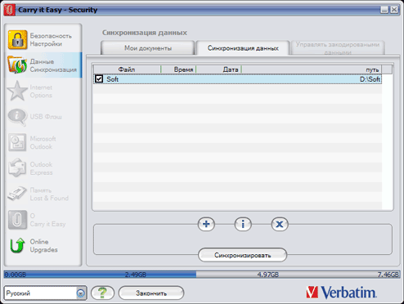Select the Синхронизация данных tab
Viewport: 404px width, 304px height.
pyautogui.click(x=243, y=48)
